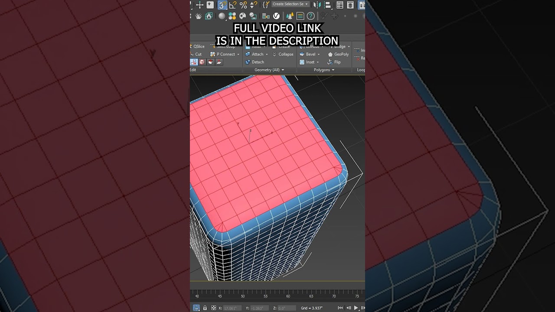Toggle the Spinner Snap tool
Viewport: 555px width, 312px height.
pyautogui.click(x=253, y=5)
